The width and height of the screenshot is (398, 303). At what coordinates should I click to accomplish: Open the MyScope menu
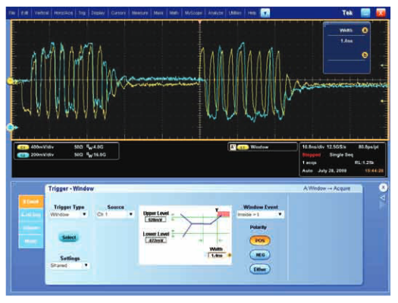tap(193, 13)
